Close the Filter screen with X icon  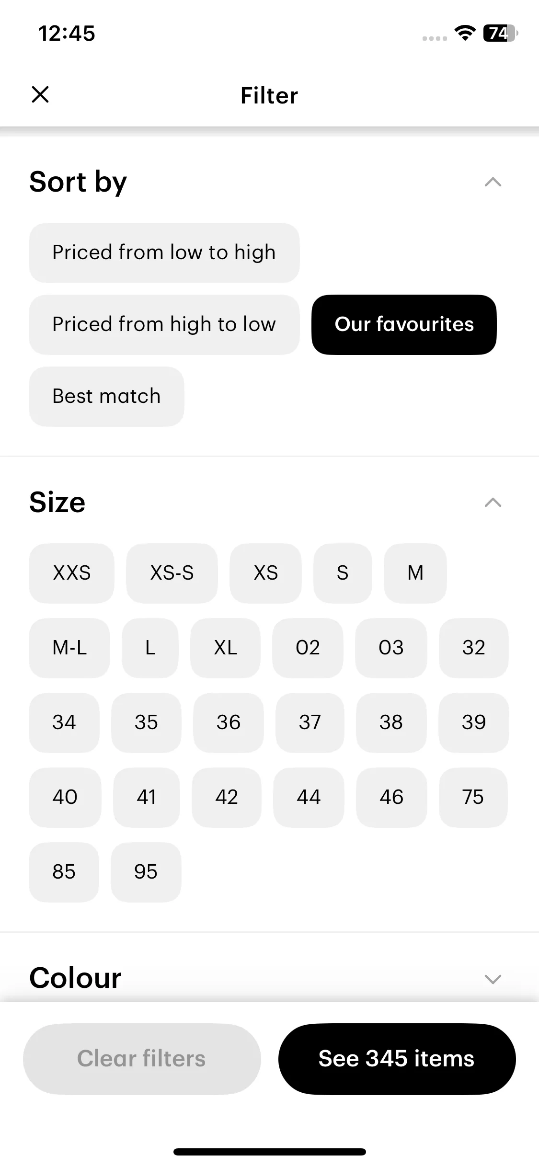pos(40,94)
